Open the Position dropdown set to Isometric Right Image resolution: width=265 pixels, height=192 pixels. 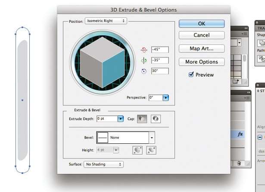point(106,21)
